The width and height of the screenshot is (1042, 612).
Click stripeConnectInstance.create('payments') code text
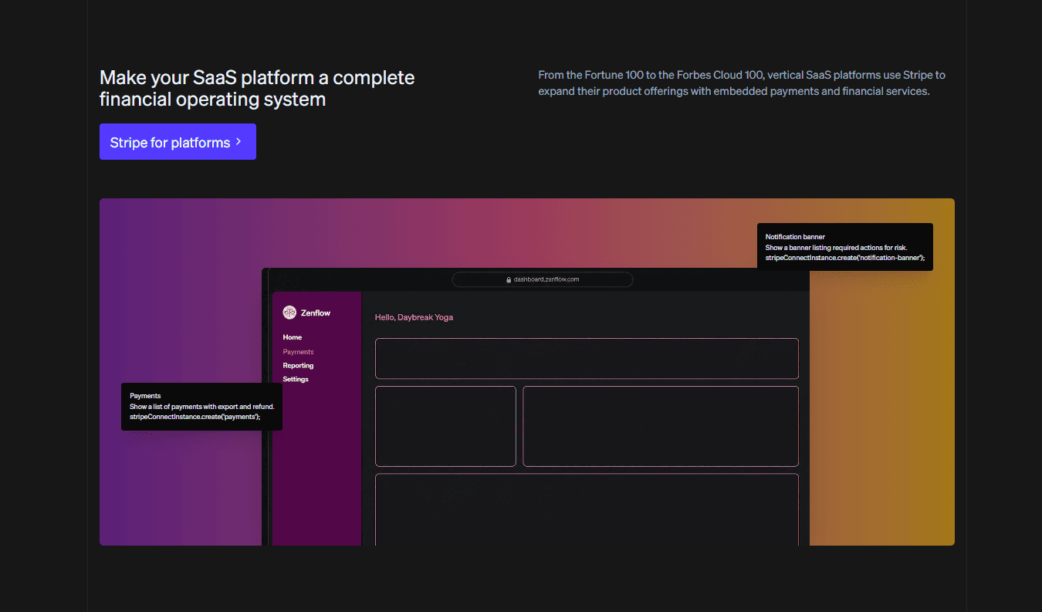tap(195, 417)
